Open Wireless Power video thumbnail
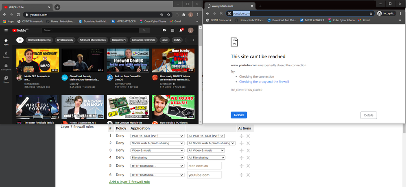The image size is (406, 187). (x=37, y=107)
